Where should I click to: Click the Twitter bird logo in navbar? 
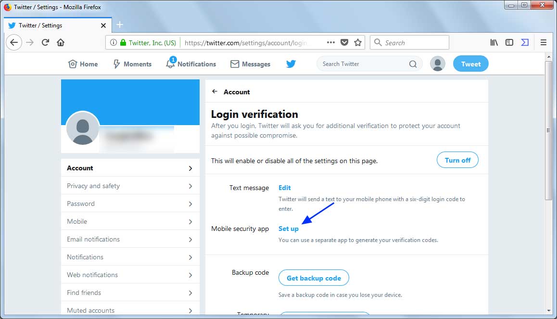pyautogui.click(x=291, y=64)
